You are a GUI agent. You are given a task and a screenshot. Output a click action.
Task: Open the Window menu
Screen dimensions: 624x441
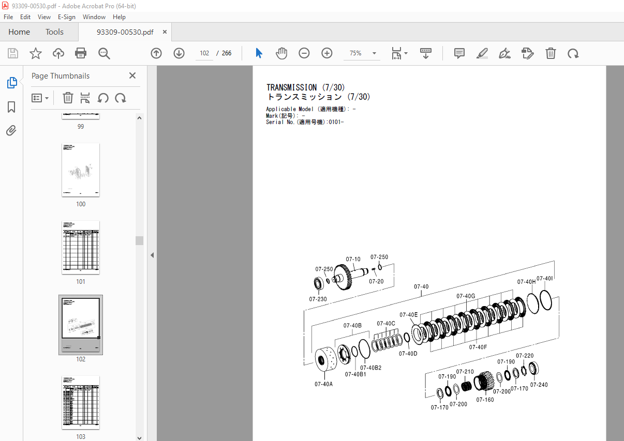(94, 17)
